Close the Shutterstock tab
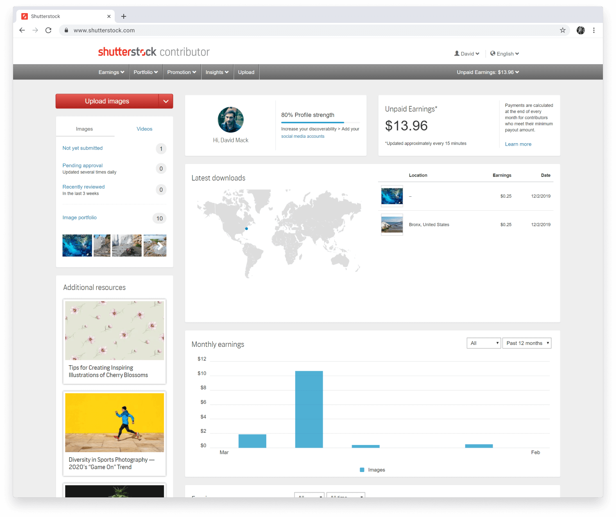This screenshot has height=517, width=616. [109, 16]
